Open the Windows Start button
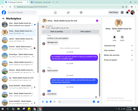This screenshot has width=138, height=111. point(2,109)
